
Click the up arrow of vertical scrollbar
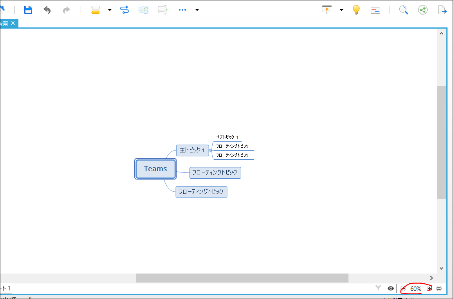pyautogui.click(x=441, y=34)
